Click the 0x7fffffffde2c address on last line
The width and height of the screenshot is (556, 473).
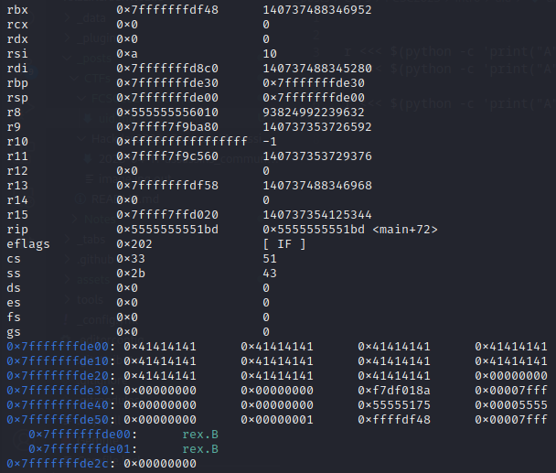[x=59, y=464]
